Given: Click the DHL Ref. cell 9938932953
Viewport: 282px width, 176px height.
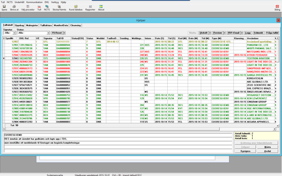Looking at the screenshot, I should (x=27, y=79).
